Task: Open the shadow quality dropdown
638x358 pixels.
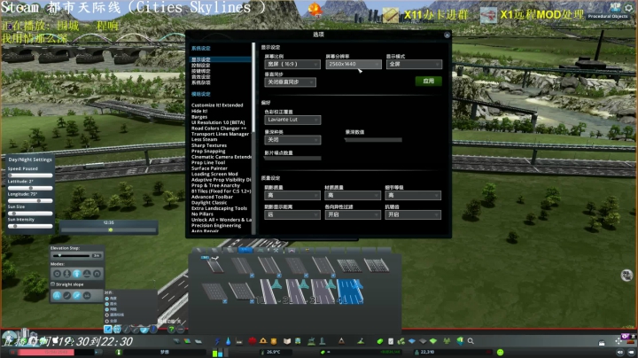Action: pos(292,196)
